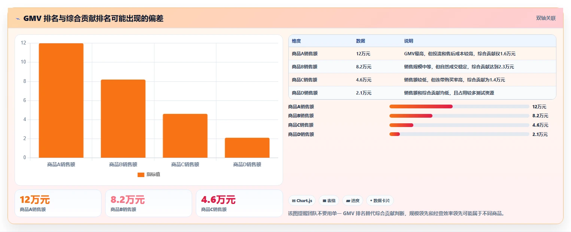Click the 商品C销售额 progress bar
This screenshot has height=232, width=571.
[459, 125]
